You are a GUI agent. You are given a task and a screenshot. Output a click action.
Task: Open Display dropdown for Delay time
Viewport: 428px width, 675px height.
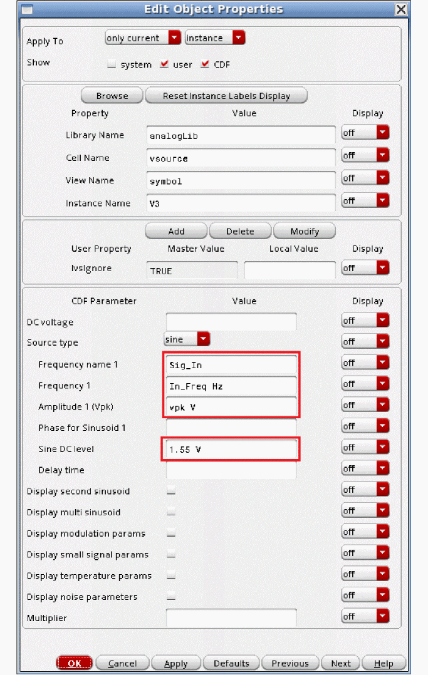(365, 468)
